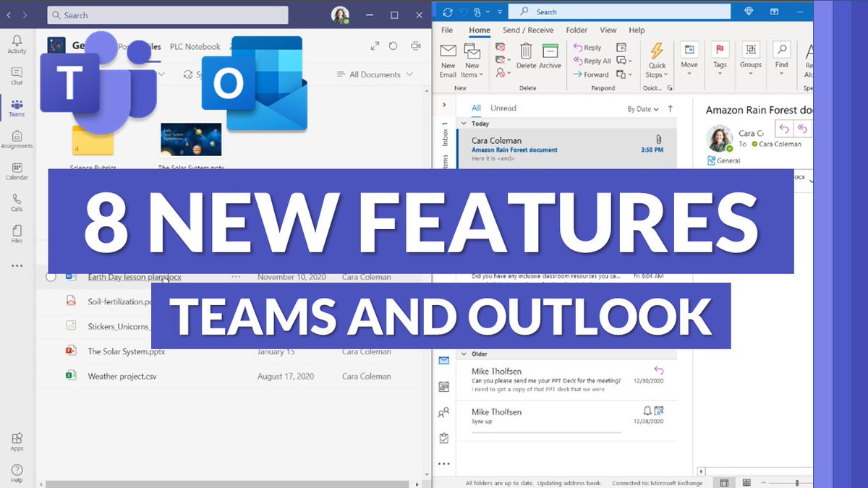Expand the Groups dropdown in Outlook

pyautogui.click(x=751, y=61)
